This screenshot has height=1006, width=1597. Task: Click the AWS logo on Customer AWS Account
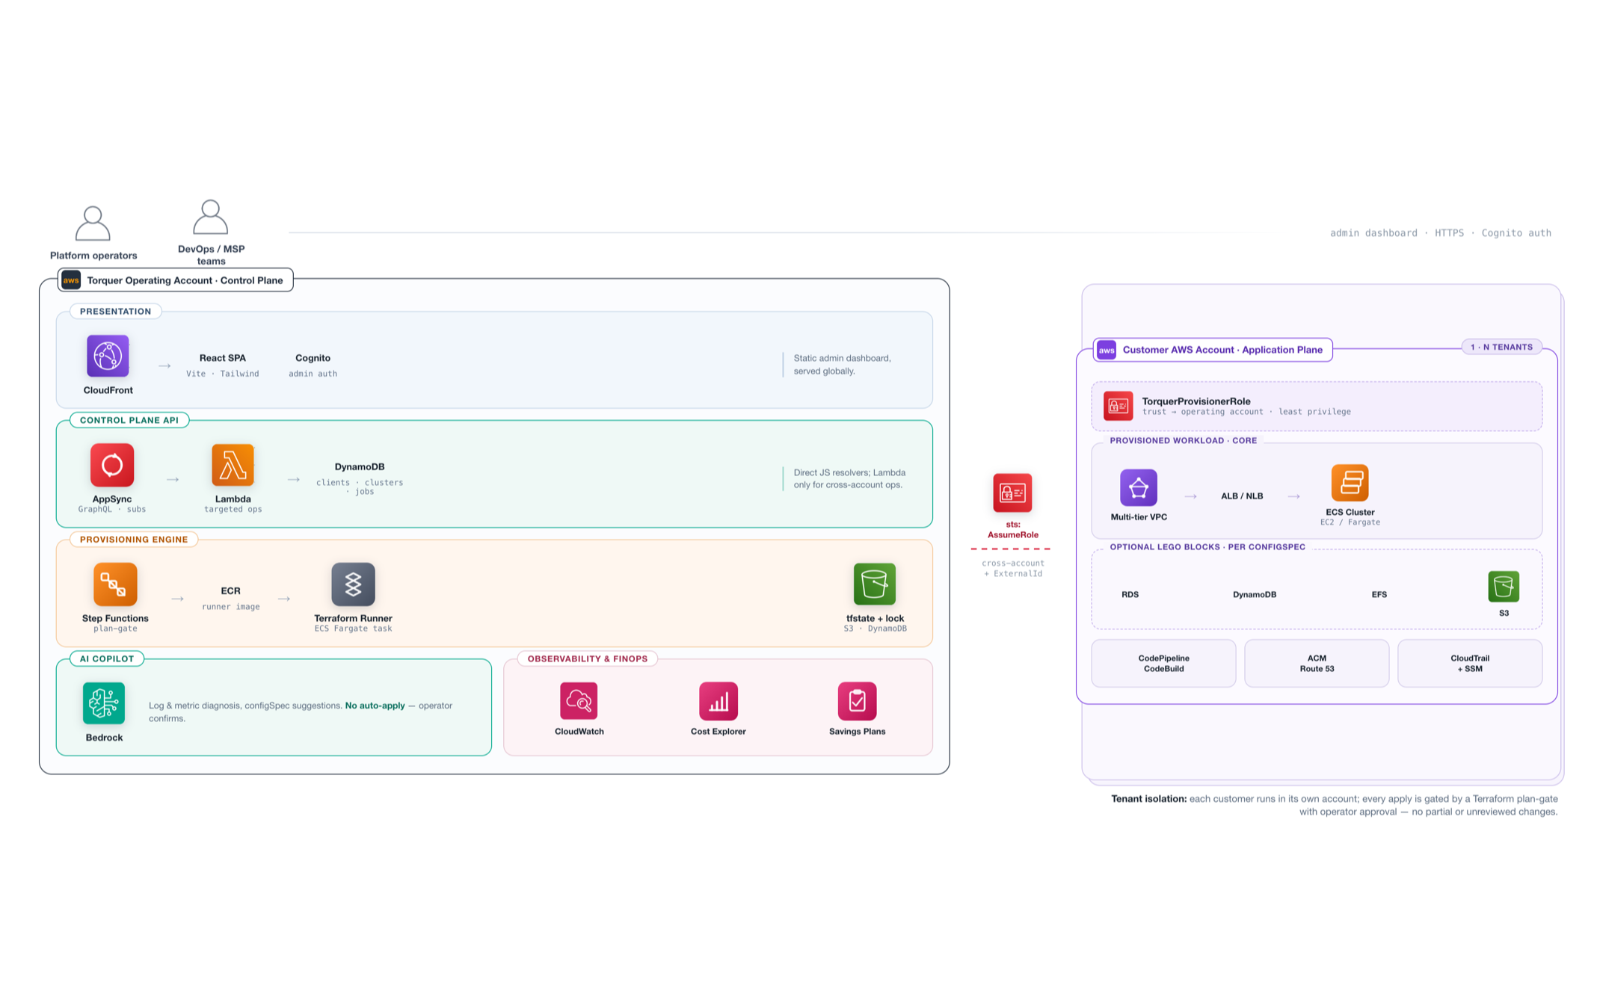tap(1107, 350)
